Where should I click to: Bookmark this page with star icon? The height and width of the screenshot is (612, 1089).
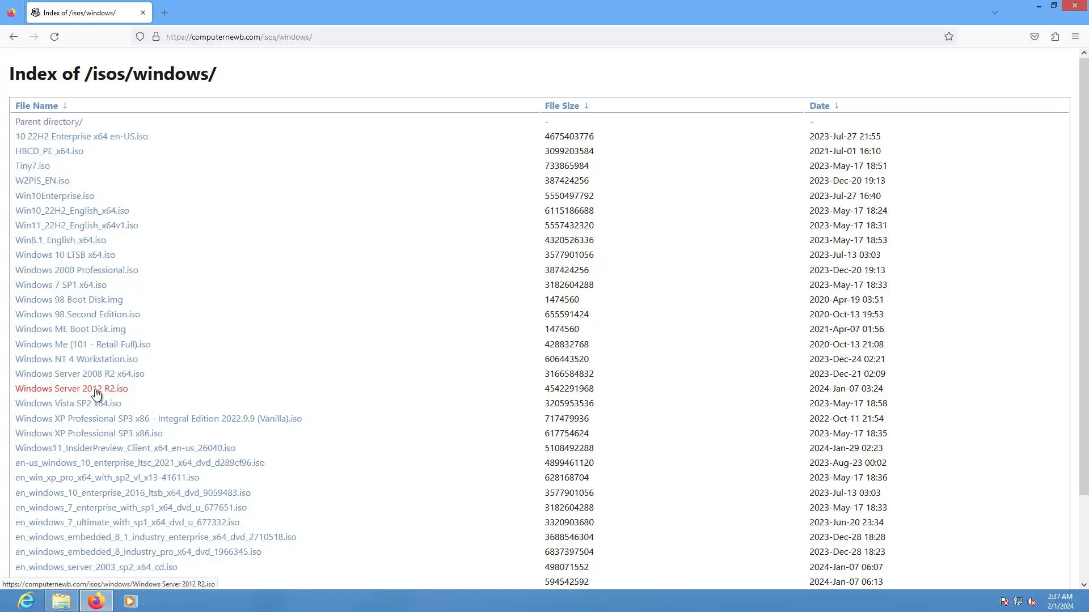(949, 37)
